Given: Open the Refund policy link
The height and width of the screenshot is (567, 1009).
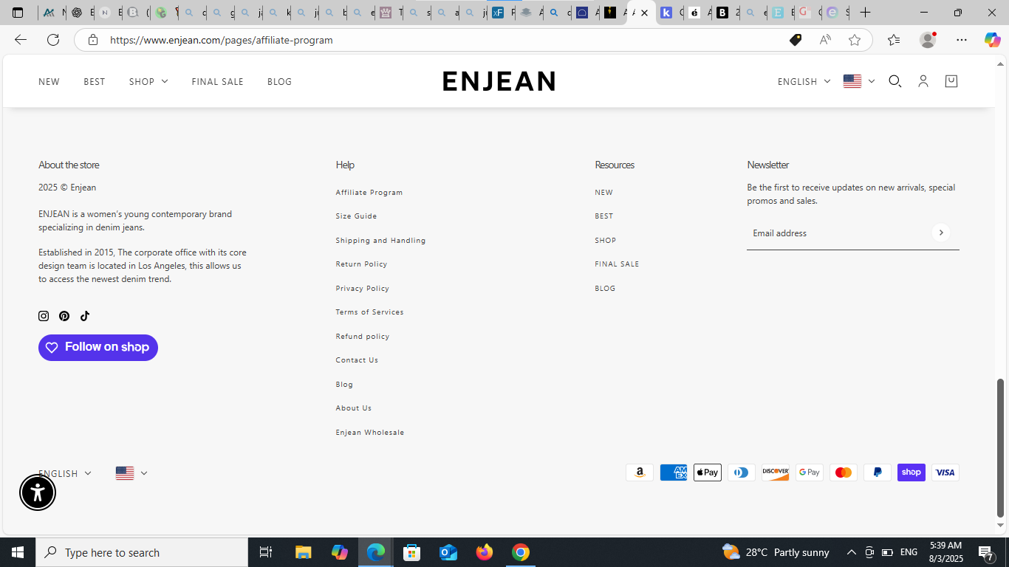Looking at the screenshot, I should point(362,337).
